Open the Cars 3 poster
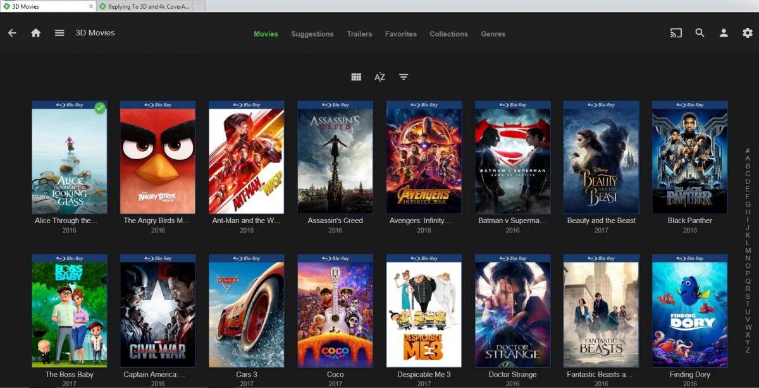Screen dimensions: 759x388 point(247,311)
